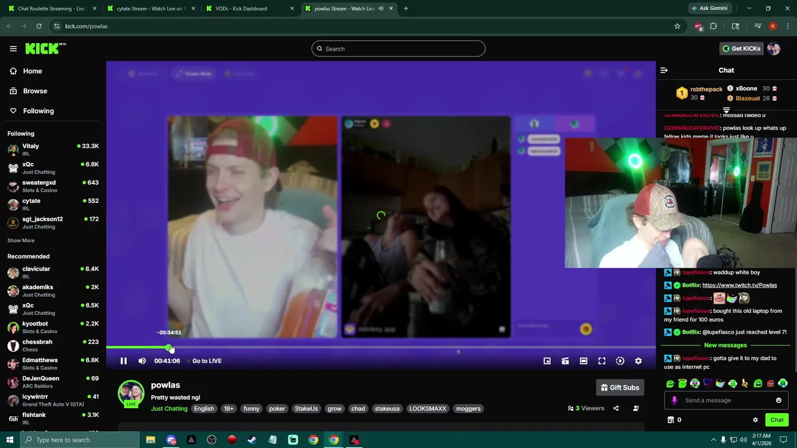The width and height of the screenshot is (797, 448).
Task: Open powlas channel avatar
Action: point(131,393)
